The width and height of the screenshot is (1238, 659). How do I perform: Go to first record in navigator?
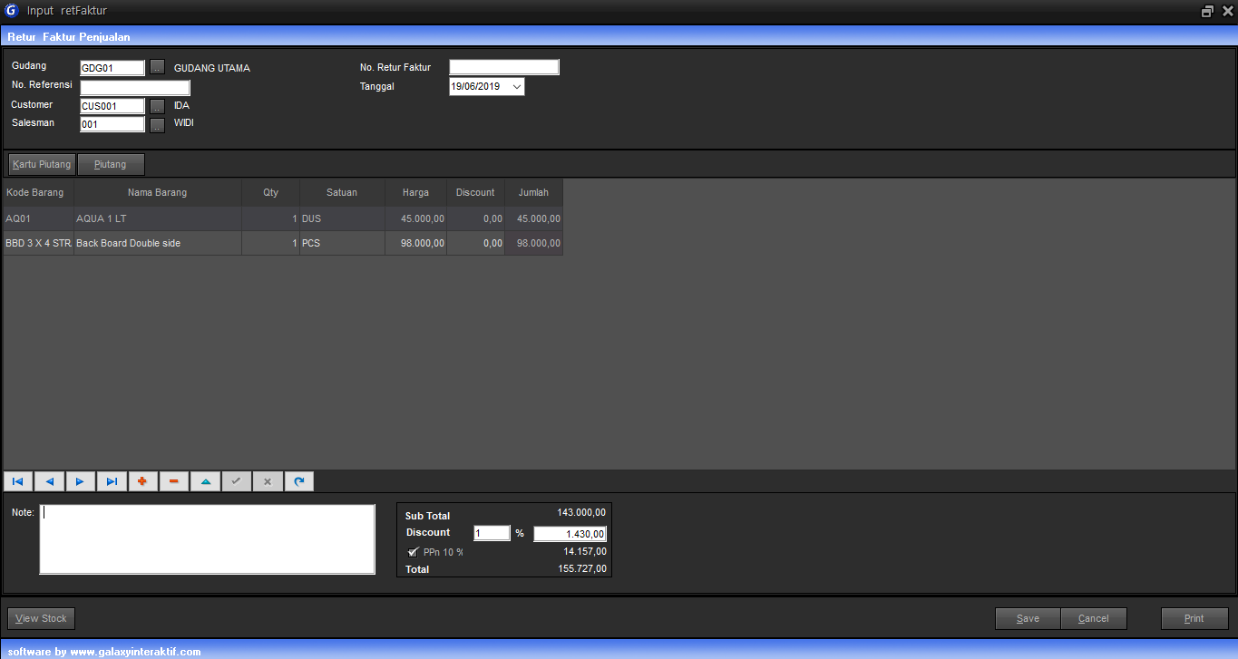tap(18, 481)
